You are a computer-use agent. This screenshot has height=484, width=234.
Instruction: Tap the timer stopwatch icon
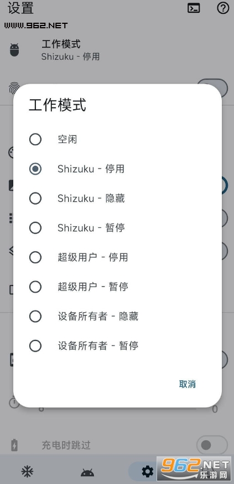pos(14,402)
